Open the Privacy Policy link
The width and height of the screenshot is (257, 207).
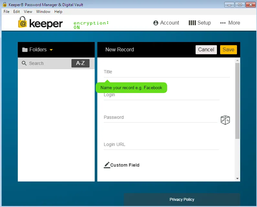[182, 200]
